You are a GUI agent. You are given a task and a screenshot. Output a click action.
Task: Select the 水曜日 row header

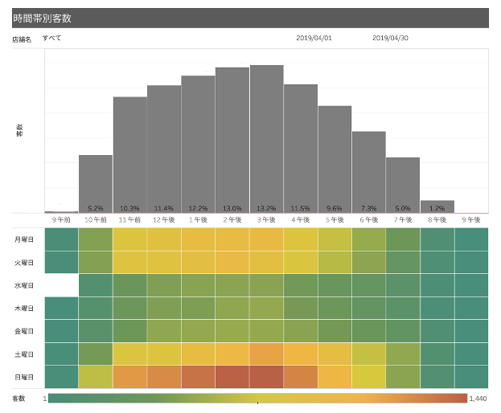(23, 286)
